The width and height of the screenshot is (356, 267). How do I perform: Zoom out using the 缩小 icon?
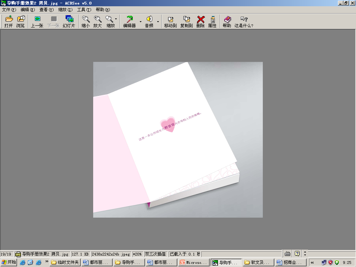(x=86, y=22)
